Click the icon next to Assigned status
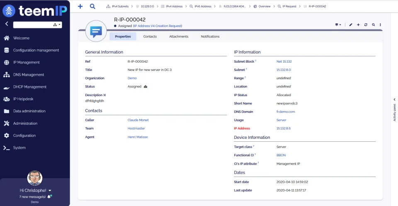The height and width of the screenshot is (206, 398). 146,87
